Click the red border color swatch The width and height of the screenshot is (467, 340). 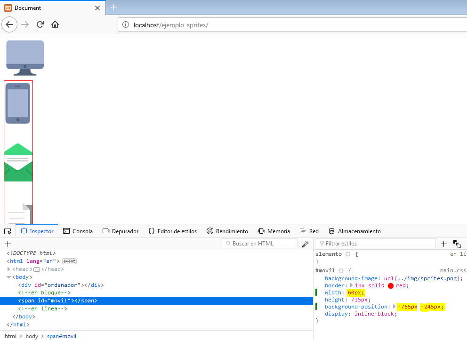point(390,285)
